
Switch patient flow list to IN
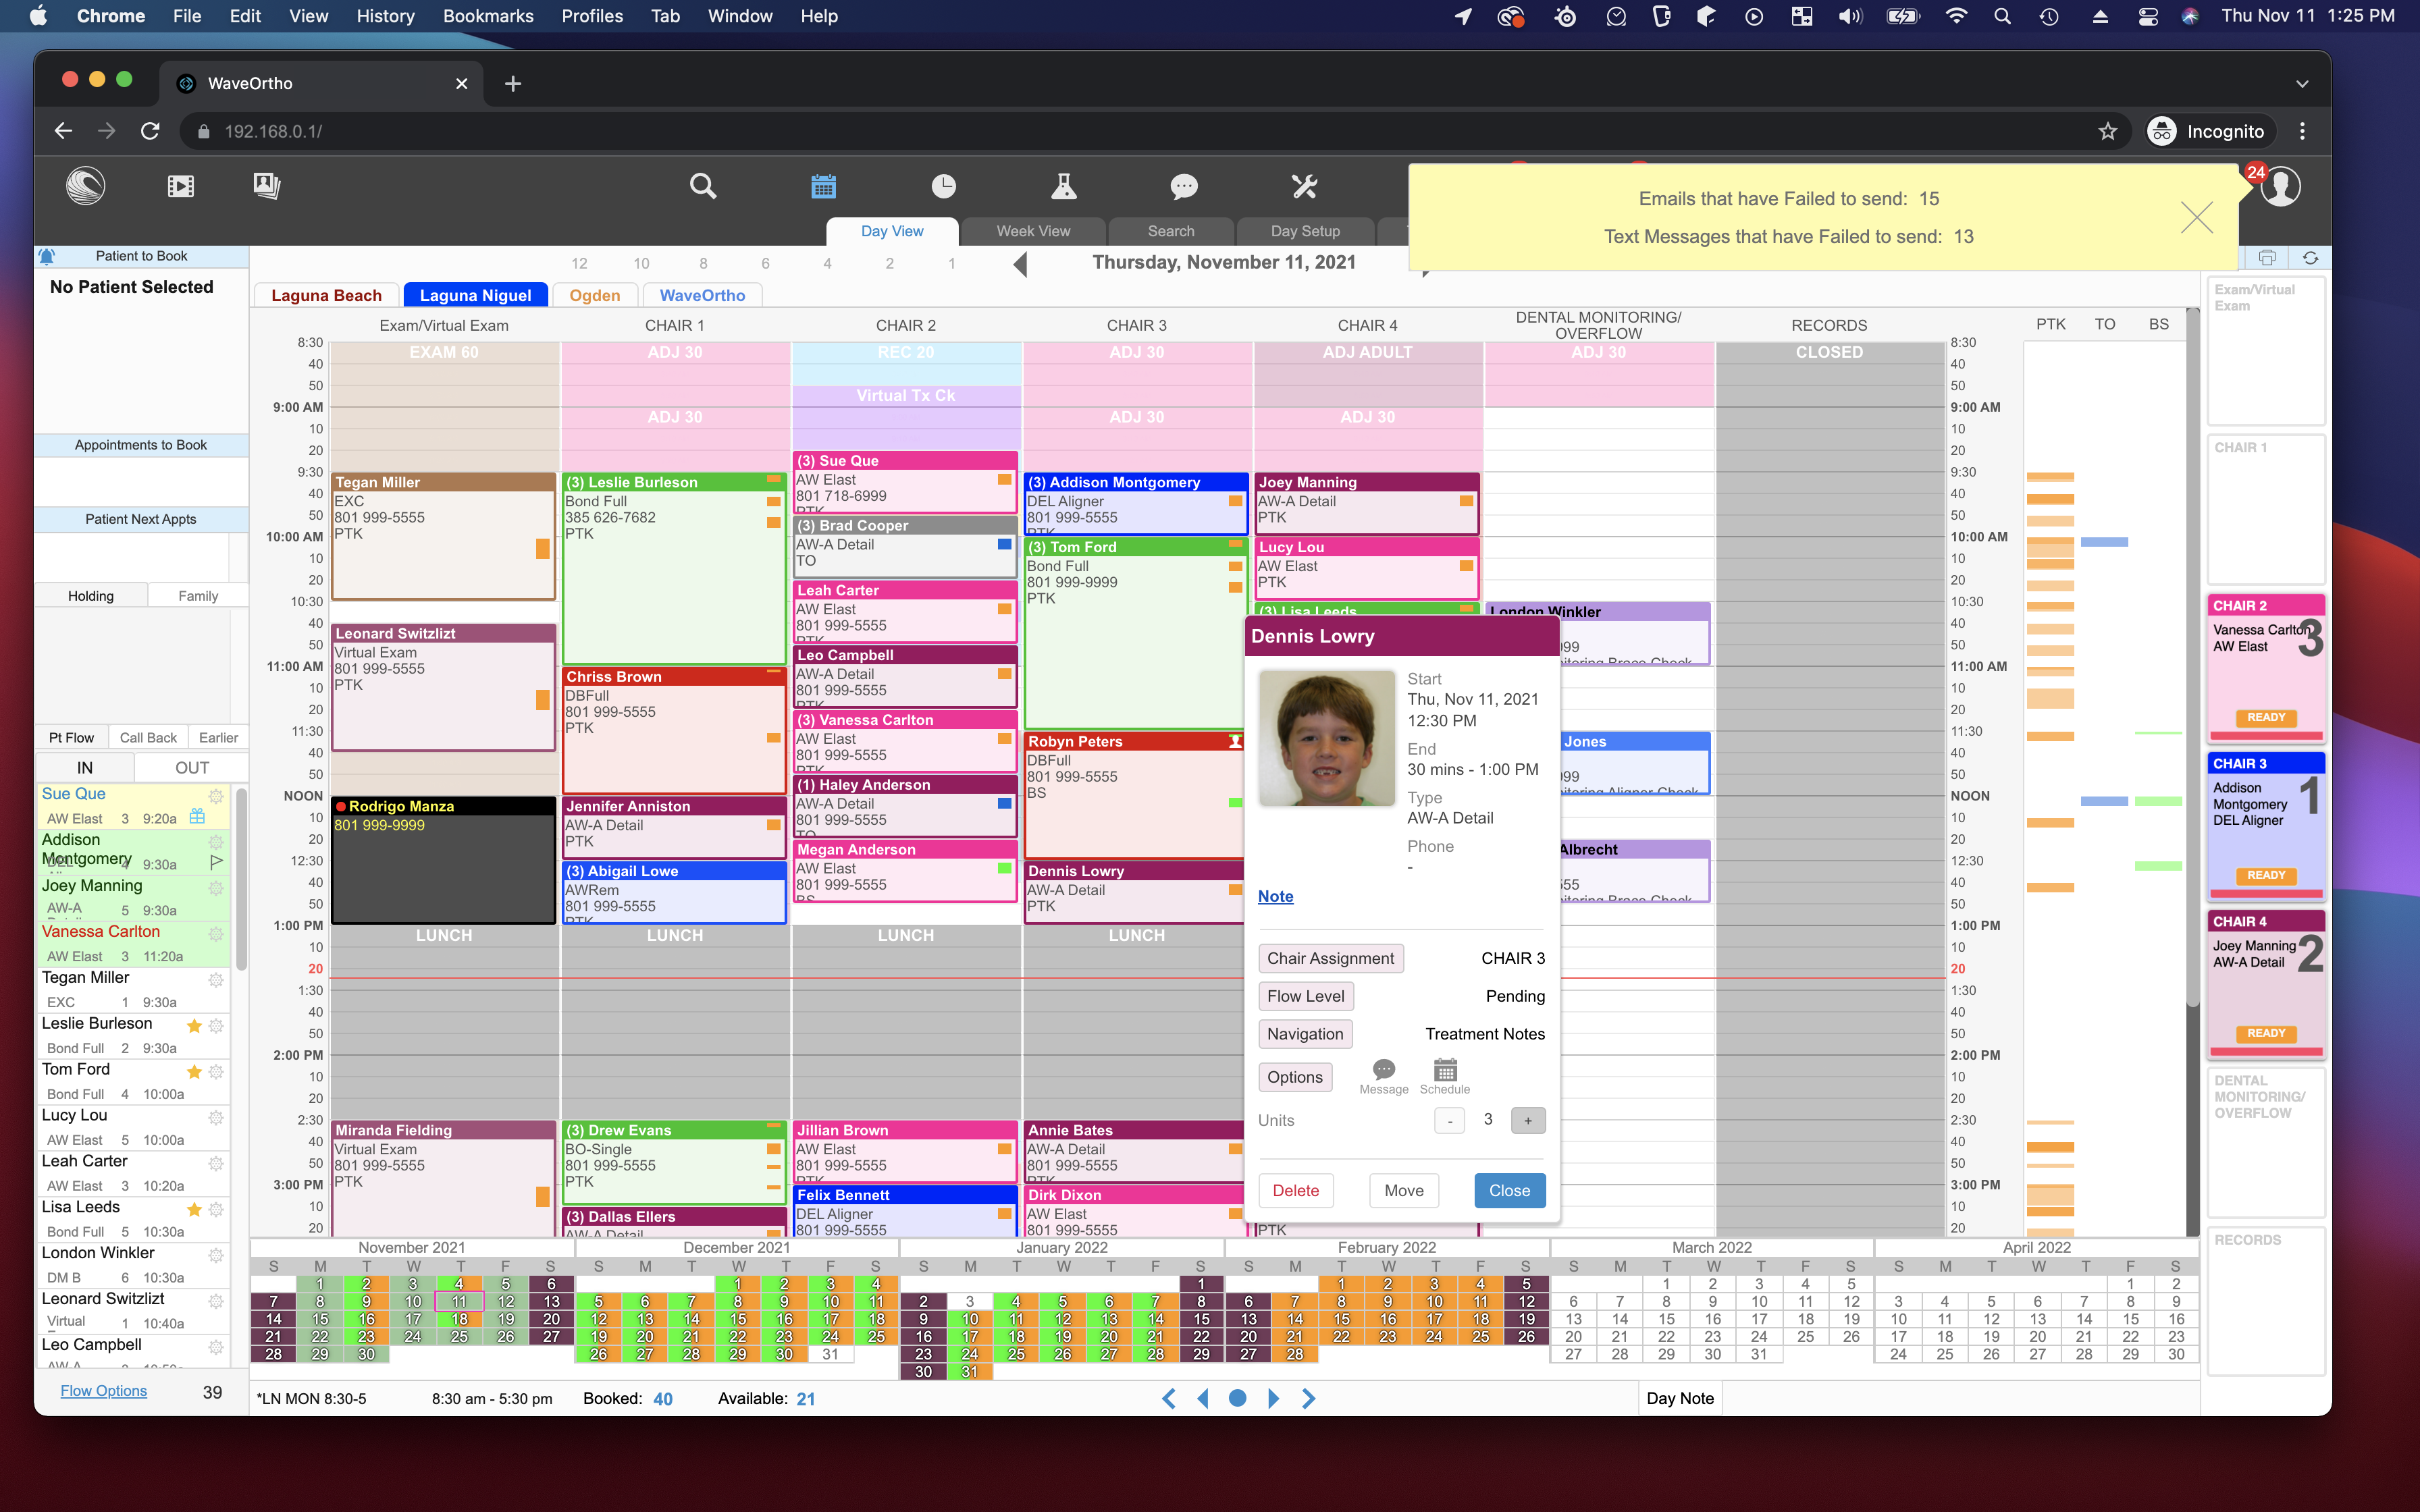coord(85,768)
